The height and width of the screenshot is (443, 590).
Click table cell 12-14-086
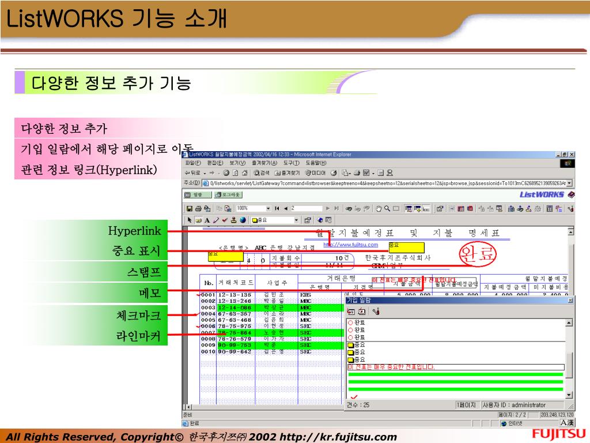235,307
